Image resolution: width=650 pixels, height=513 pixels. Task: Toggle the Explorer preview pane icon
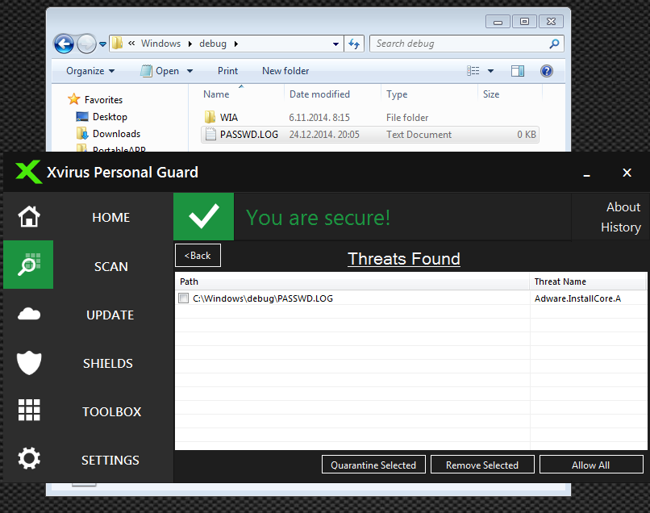(518, 71)
